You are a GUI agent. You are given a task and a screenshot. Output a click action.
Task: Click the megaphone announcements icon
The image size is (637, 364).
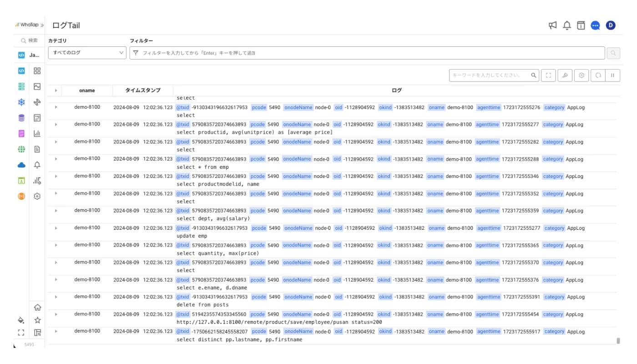pos(553,25)
